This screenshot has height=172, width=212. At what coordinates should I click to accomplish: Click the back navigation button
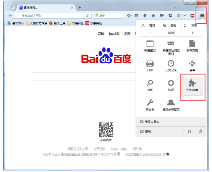pyautogui.click(x=10, y=16)
